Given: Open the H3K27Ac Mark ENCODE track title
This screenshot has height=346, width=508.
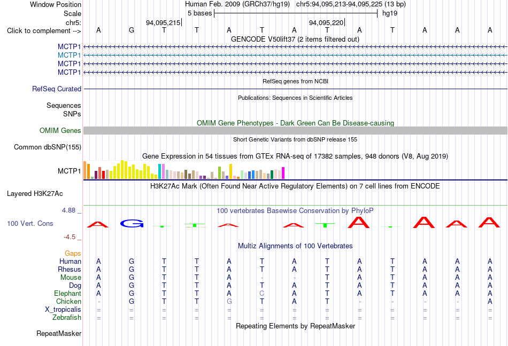Looking at the screenshot, I should point(295,186).
